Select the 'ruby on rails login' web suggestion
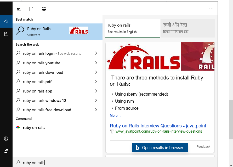 [x=58, y=53]
